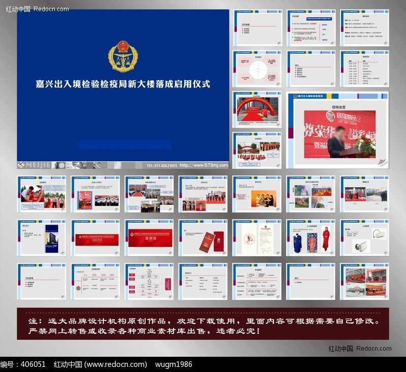
Task: Click the username wugm1986 in the footer
Action: (174, 364)
